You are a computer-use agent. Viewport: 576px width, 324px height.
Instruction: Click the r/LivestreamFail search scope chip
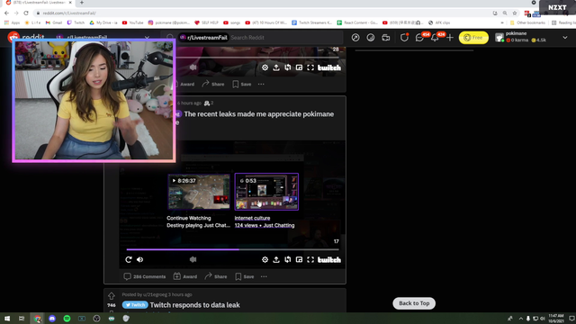[x=204, y=38]
